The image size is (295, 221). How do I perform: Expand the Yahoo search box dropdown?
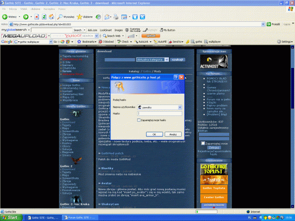96,36
